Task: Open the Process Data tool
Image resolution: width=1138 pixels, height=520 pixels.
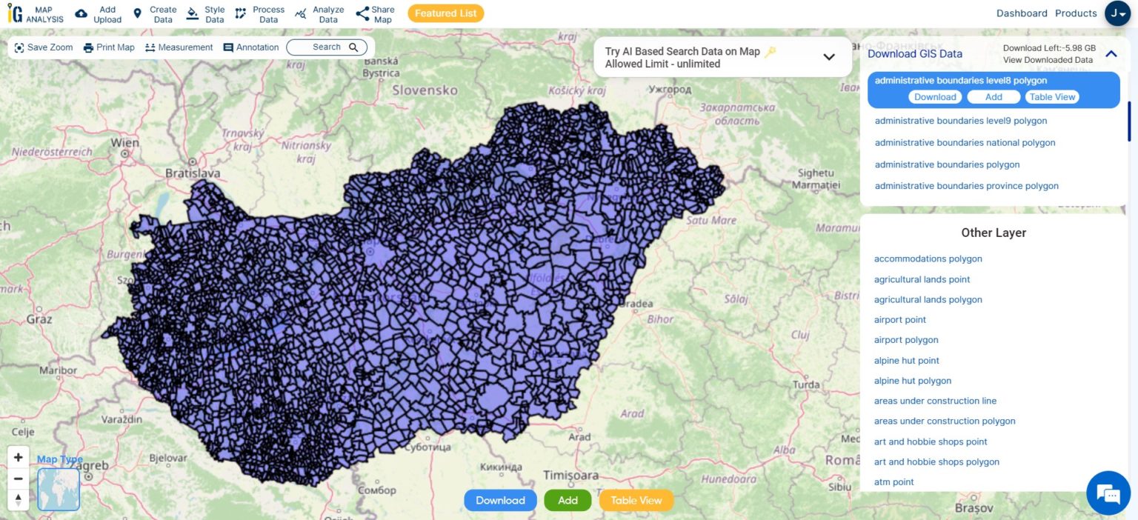Action: 240,14
